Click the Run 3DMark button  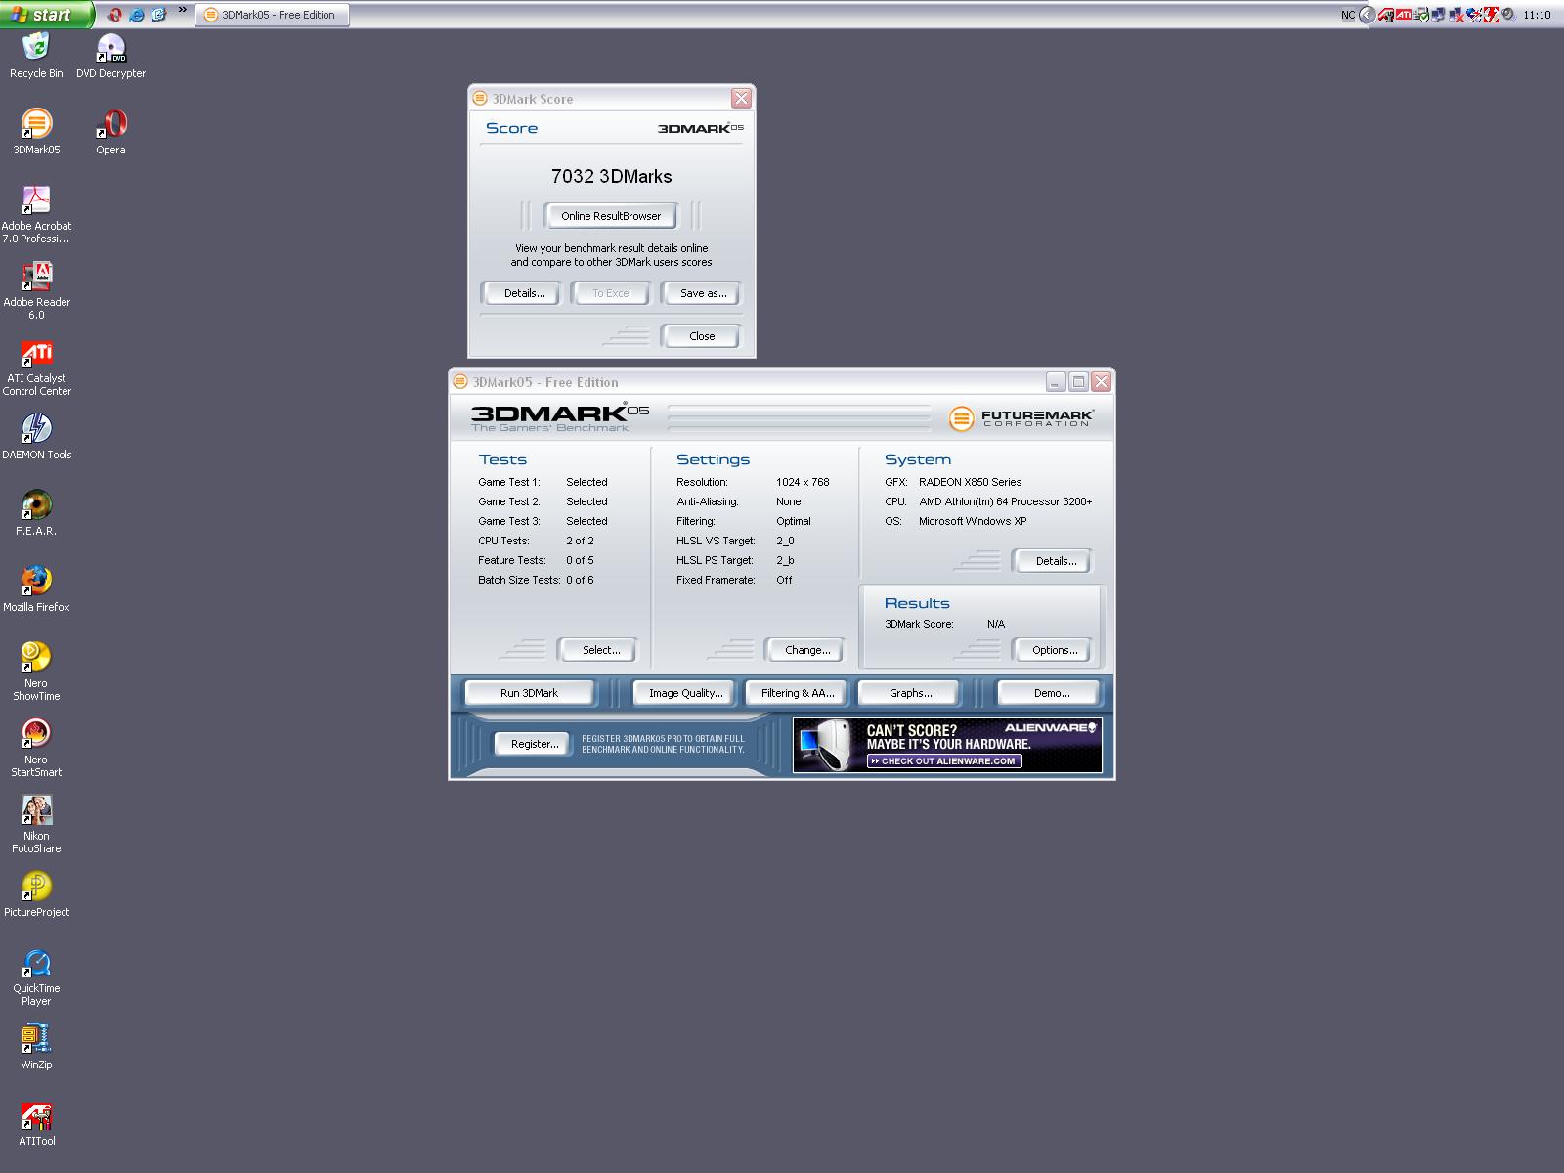click(x=529, y=693)
